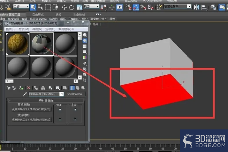Select the HE01A021 shell material sample slot

42,44
